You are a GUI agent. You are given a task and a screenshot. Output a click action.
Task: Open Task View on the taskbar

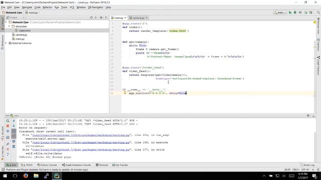pos(15,175)
